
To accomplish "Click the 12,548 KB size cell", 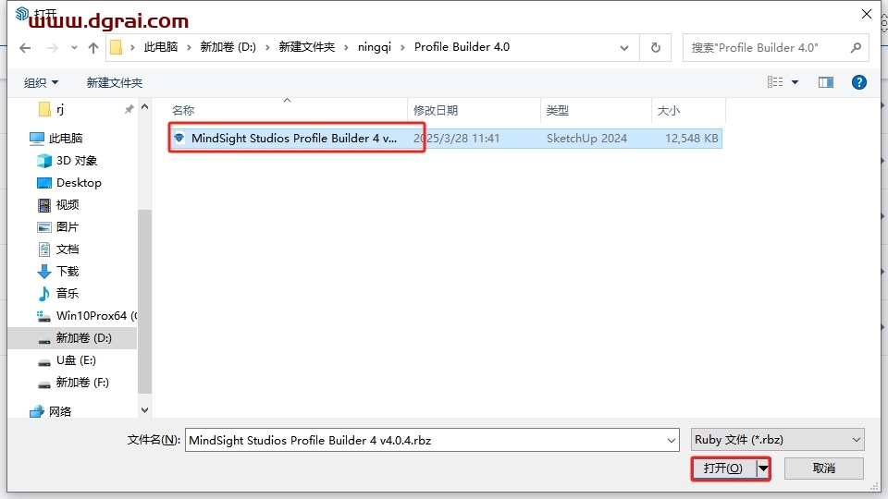I will tap(692, 138).
